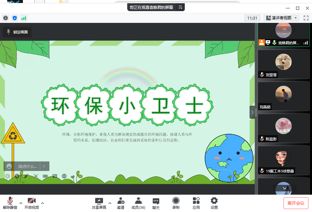Screen dimensions: 312x212
Task: Open the 聊天 chat window
Action: coord(156,203)
